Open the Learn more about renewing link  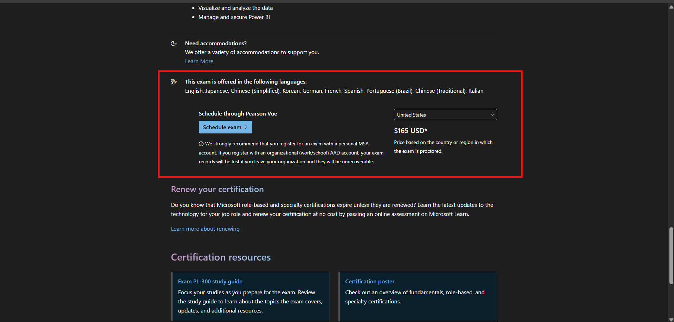(x=205, y=229)
